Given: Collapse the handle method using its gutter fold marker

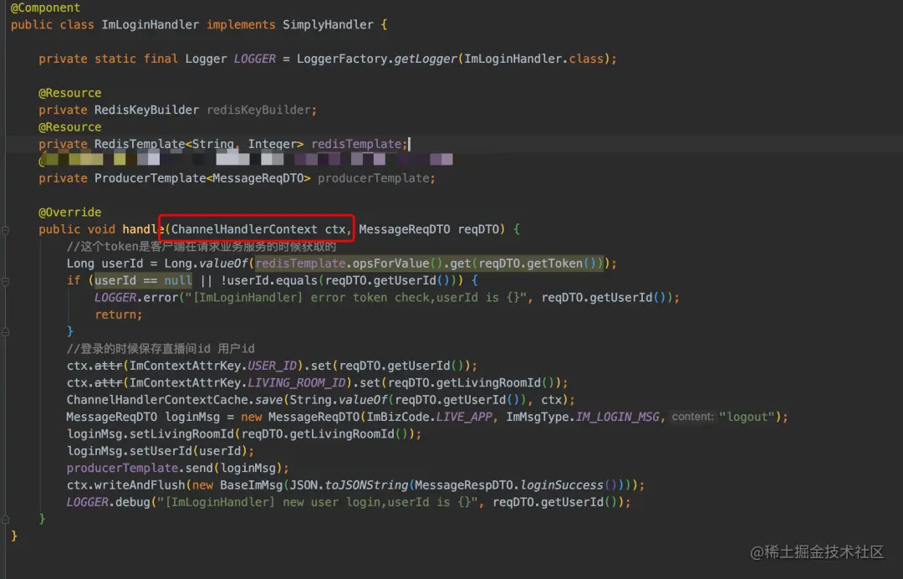Looking at the screenshot, I should (x=5, y=230).
